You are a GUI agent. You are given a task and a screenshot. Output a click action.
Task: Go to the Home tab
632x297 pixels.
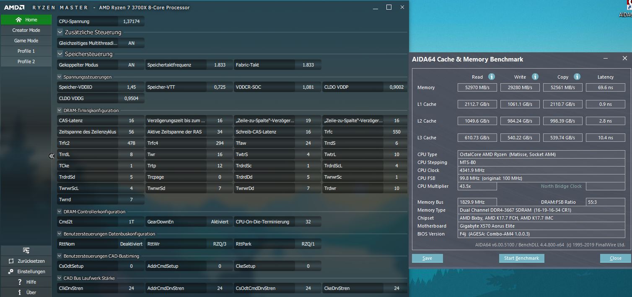[x=26, y=20]
